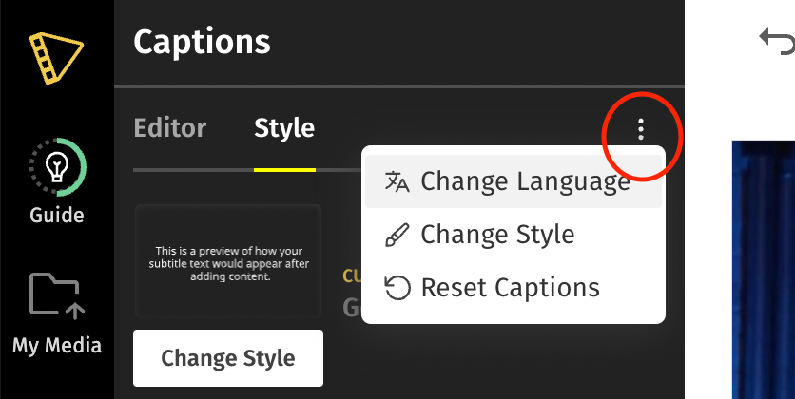This screenshot has width=795, height=399.
Task: Select Reset Captions menu entry
Action: (x=514, y=288)
